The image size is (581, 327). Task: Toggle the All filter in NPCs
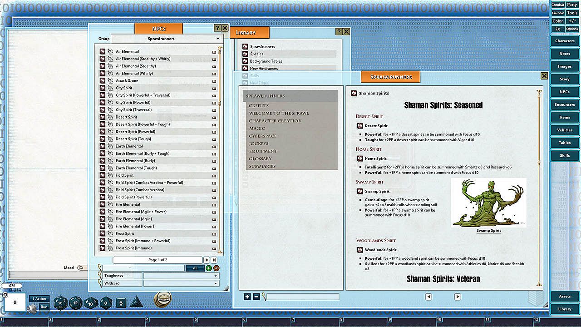click(x=195, y=268)
